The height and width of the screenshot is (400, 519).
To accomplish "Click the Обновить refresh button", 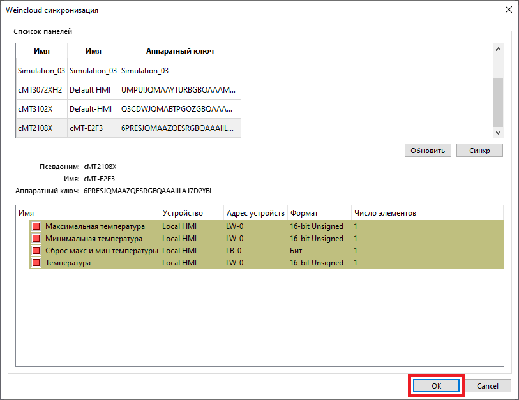I will (428, 151).
